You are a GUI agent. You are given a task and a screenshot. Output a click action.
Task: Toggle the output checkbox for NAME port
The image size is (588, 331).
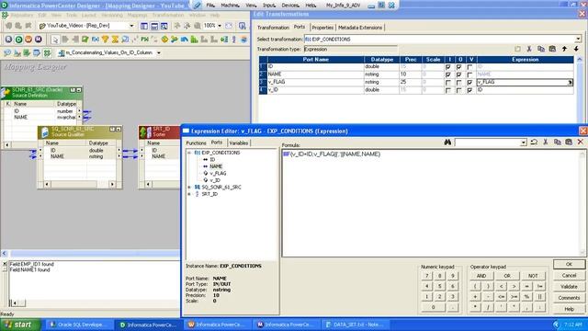tap(459, 74)
